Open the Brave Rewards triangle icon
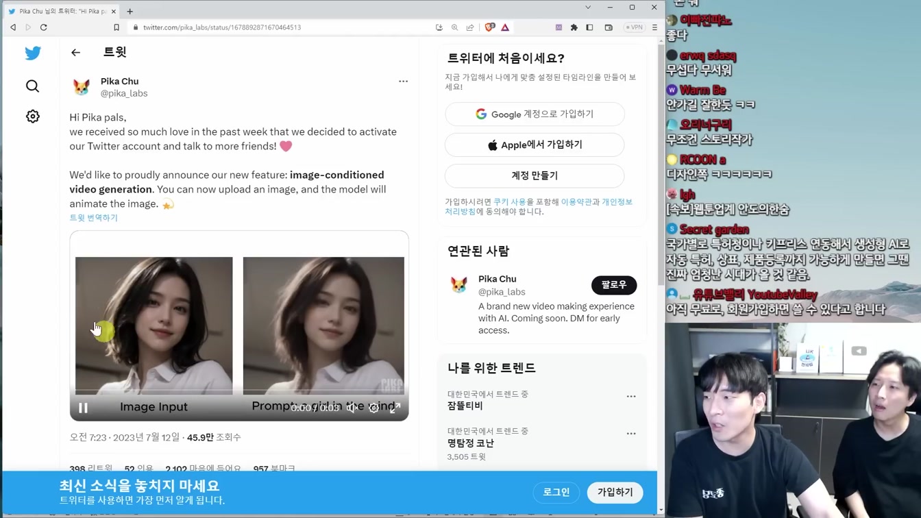The image size is (921, 518). (505, 27)
